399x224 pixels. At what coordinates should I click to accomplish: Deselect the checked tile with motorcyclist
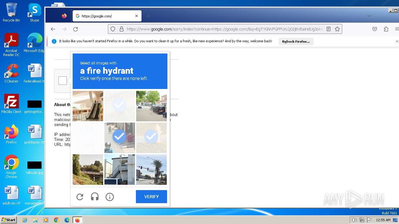[120, 138]
